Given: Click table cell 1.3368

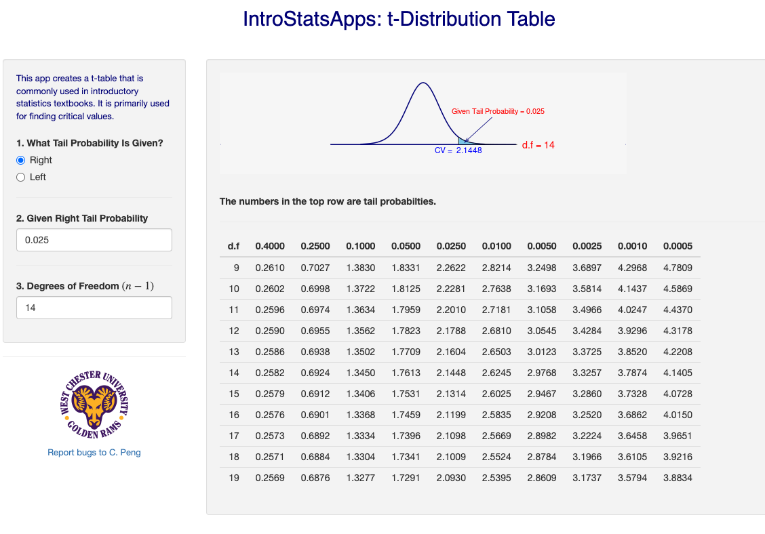Looking at the screenshot, I should (361, 415).
